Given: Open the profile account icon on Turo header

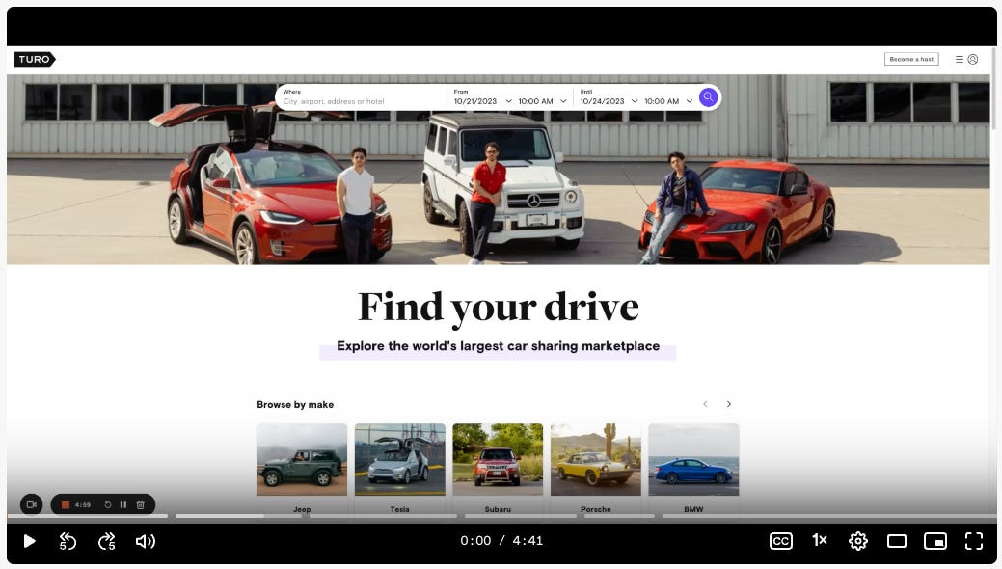Looking at the screenshot, I should coord(973,59).
